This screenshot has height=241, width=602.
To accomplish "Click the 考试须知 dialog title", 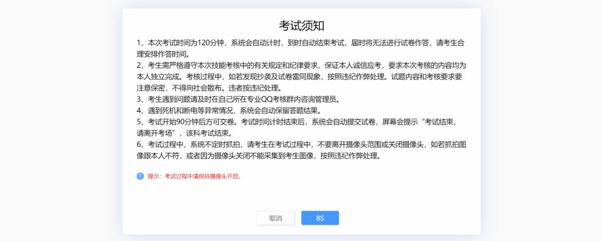I will (x=301, y=25).
